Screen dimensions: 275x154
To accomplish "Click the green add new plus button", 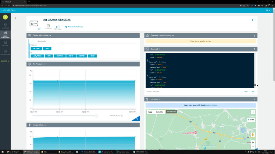I will (x=5, y=17).
